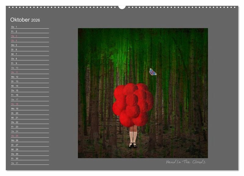Click the red balloon cluster

click(133, 104)
